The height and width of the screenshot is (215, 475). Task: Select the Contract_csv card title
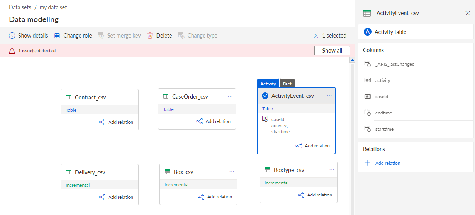point(90,97)
